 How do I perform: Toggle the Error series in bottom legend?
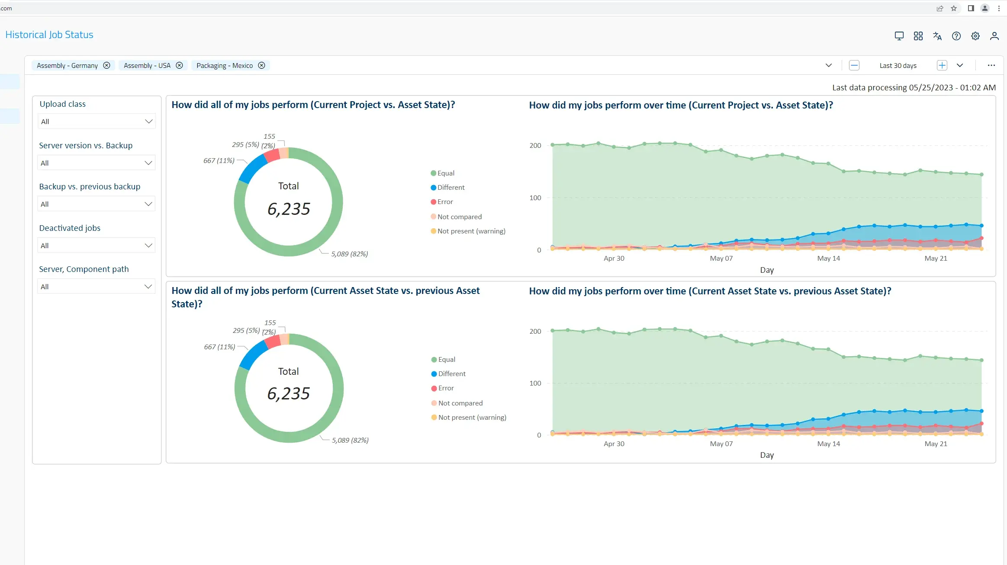pos(445,388)
